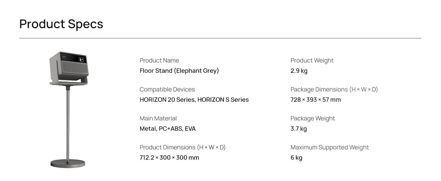Click the Floor Stand (Elephant Grey) text
The width and height of the screenshot is (441, 181).
[179, 71]
